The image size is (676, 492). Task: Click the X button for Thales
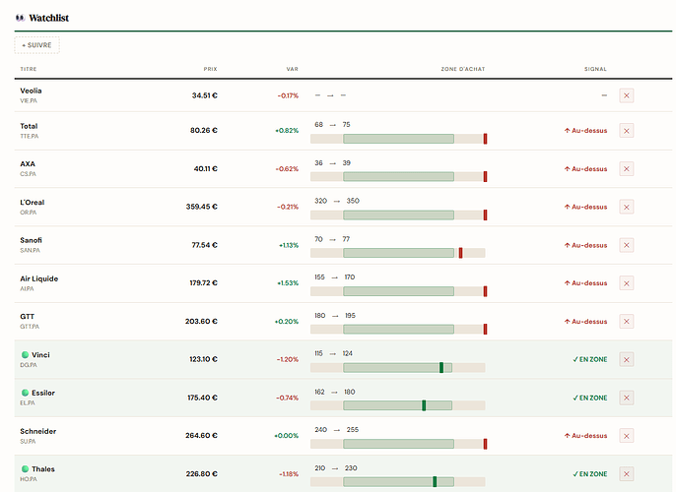(x=627, y=474)
